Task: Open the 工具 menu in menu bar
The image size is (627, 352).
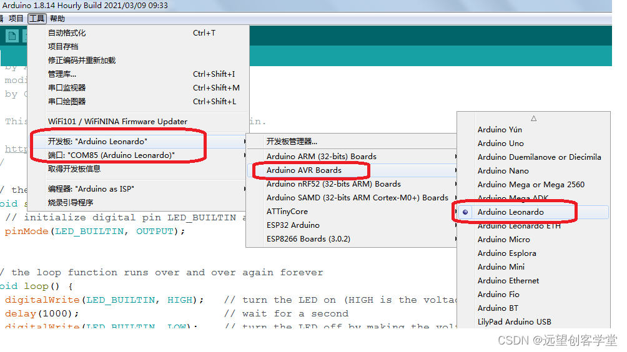Action: [37, 18]
